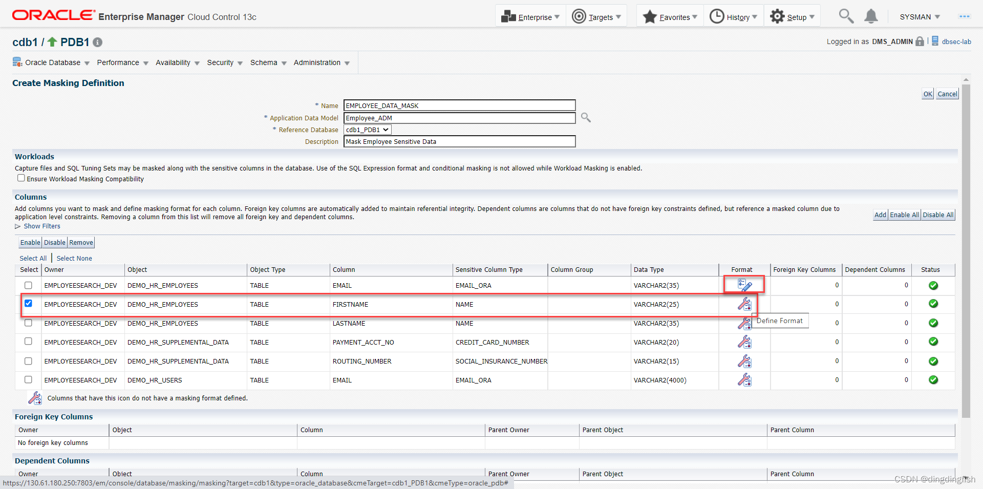The height and width of the screenshot is (489, 983).
Task: Open global search magnifier in header
Action: pyautogui.click(x=846, y=16)
